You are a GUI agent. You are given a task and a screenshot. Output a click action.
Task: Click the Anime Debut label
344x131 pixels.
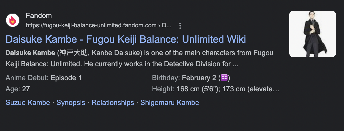pyautogui.click(x=27, y=78)
